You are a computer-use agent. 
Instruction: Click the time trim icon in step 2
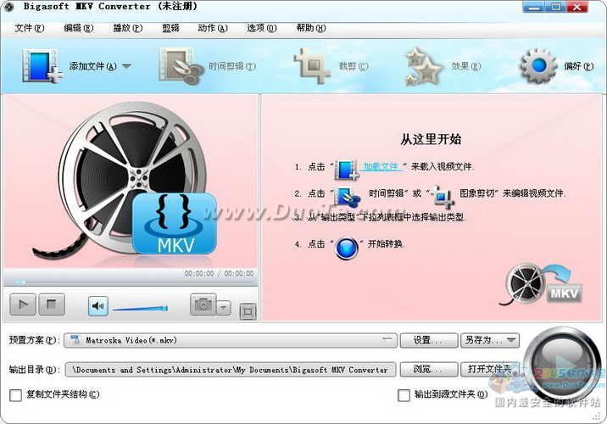[x=348, y=197]
